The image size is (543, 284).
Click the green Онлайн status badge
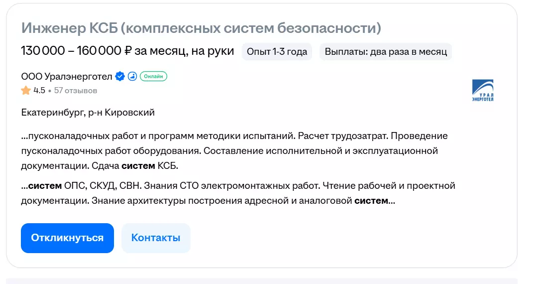[x=153, y=76]
